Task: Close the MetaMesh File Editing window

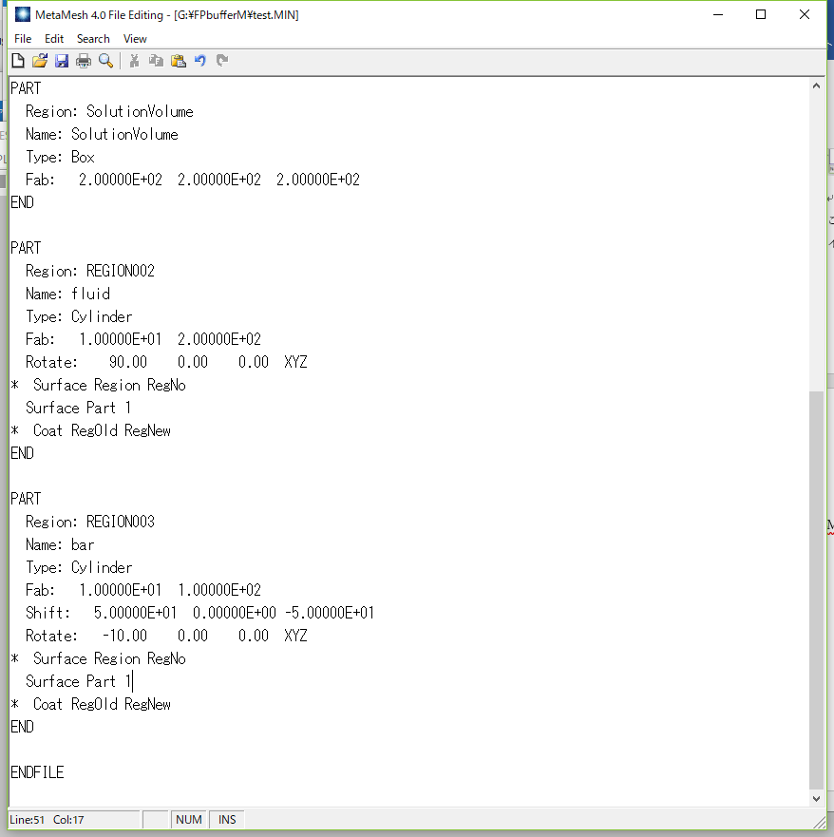Action: (x=805, y=14)
